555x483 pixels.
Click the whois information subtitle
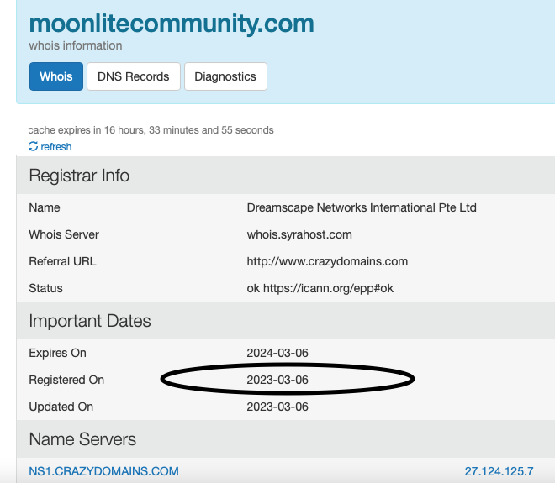click(76, 45)
